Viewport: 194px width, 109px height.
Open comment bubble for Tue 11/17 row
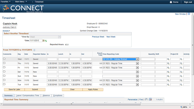[4, 84]
